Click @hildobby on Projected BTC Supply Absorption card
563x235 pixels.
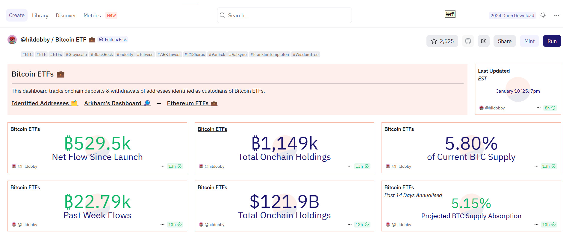coord(401,225)
